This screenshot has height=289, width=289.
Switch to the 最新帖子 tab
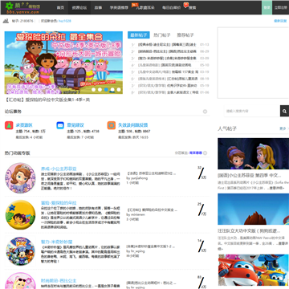139,35
